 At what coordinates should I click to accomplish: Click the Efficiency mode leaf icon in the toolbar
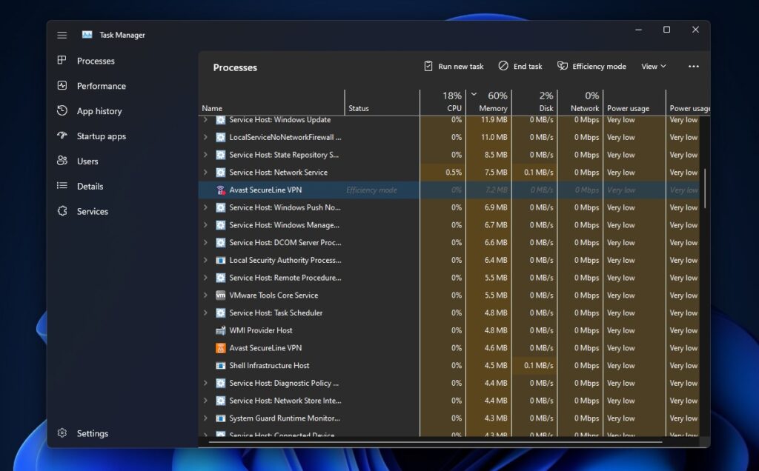pos(563,66)
